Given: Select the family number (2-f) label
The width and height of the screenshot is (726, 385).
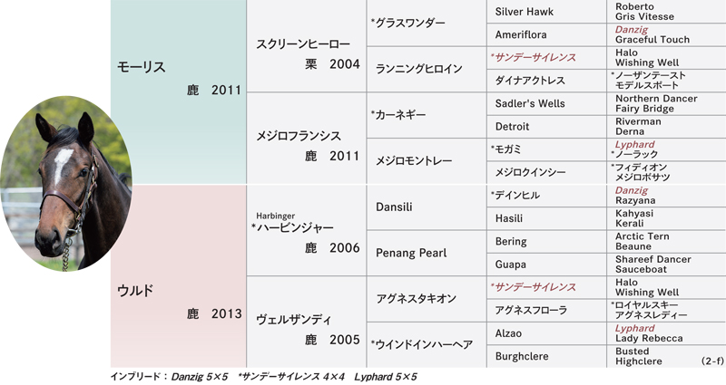Looking at the screenshot, I should (x=712, y=361).
